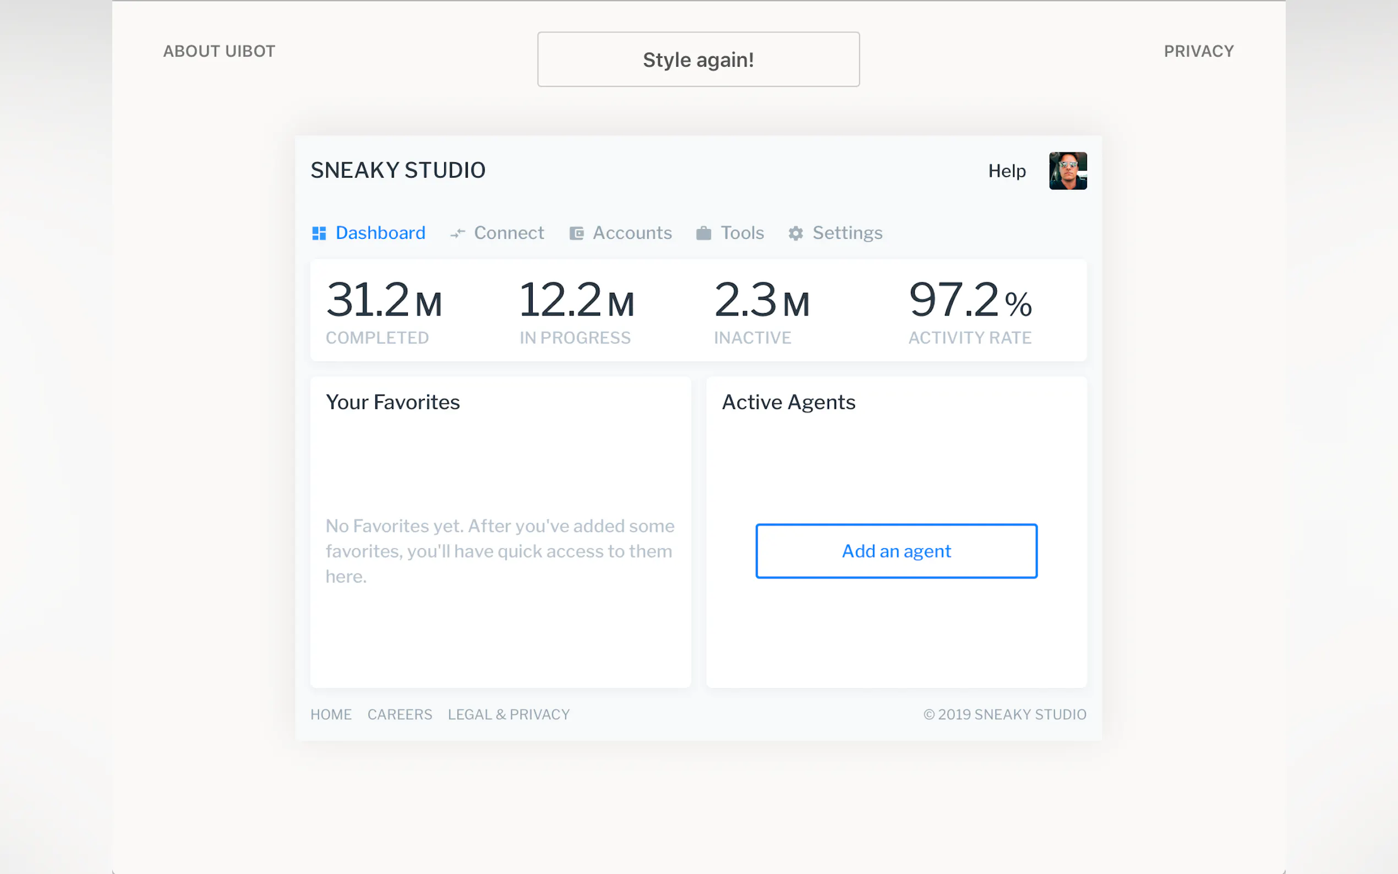
Task: Go to the Accounts tab
Action: coord(632,233)
